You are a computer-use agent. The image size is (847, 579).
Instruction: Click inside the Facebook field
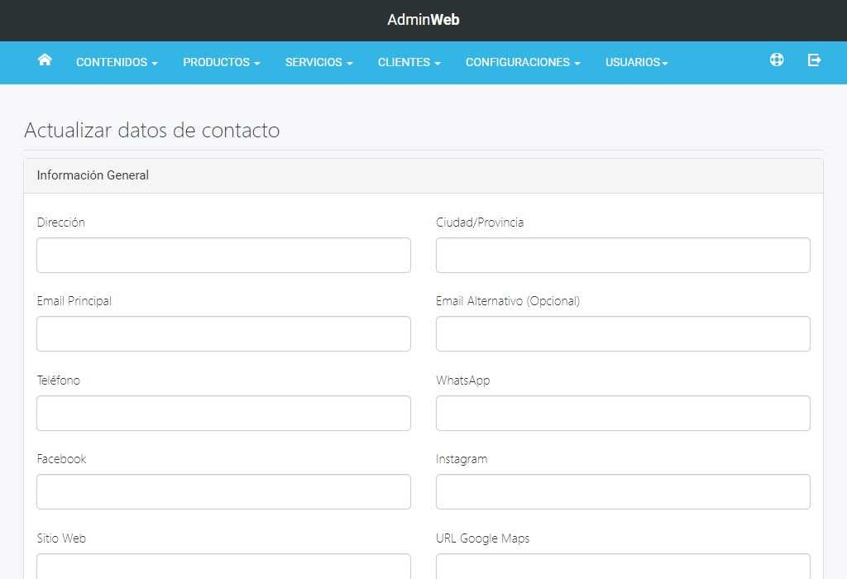(x=223, y=491)
